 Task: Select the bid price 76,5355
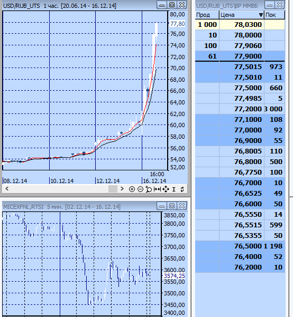pos(248,236)
